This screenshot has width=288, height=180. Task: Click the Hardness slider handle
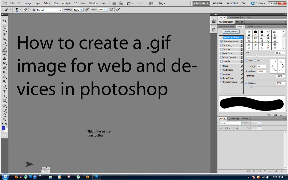[x=285, y=79]
